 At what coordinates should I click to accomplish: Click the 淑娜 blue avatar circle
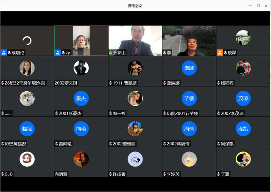point(189,68)
